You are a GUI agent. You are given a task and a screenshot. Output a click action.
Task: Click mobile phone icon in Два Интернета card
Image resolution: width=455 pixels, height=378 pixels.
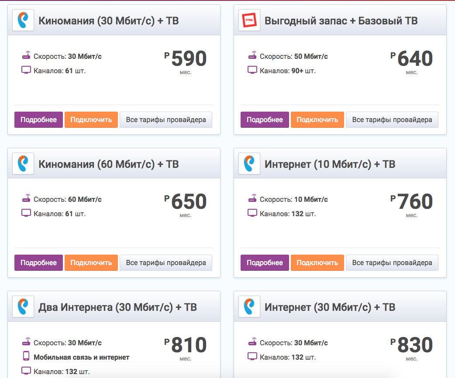pos(26,356)
